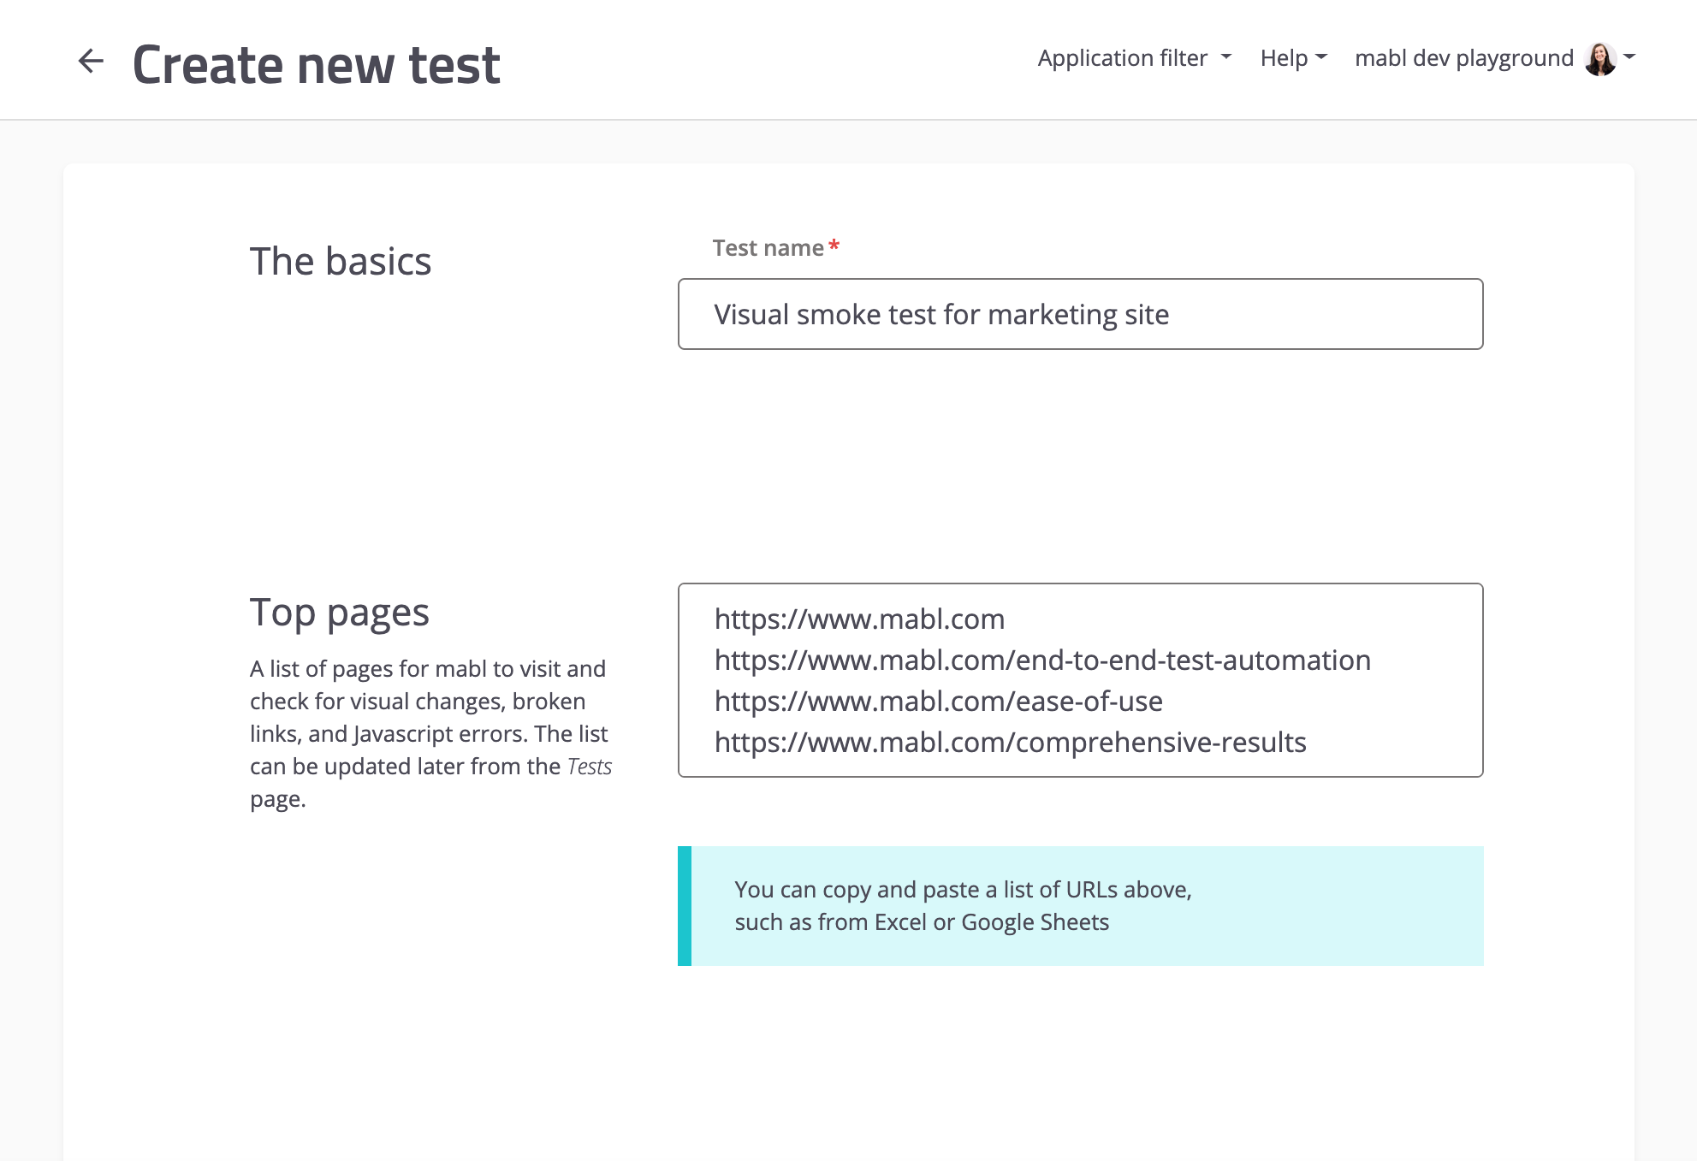Click the 'Test name' field label
1697x1161 pixels.
(768, 248)
